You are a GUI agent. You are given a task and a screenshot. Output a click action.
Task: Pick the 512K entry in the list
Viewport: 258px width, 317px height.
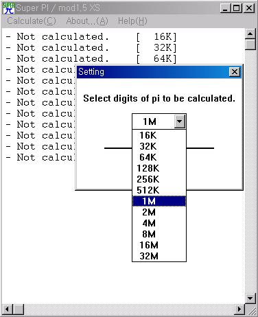[x=159, y=190]
